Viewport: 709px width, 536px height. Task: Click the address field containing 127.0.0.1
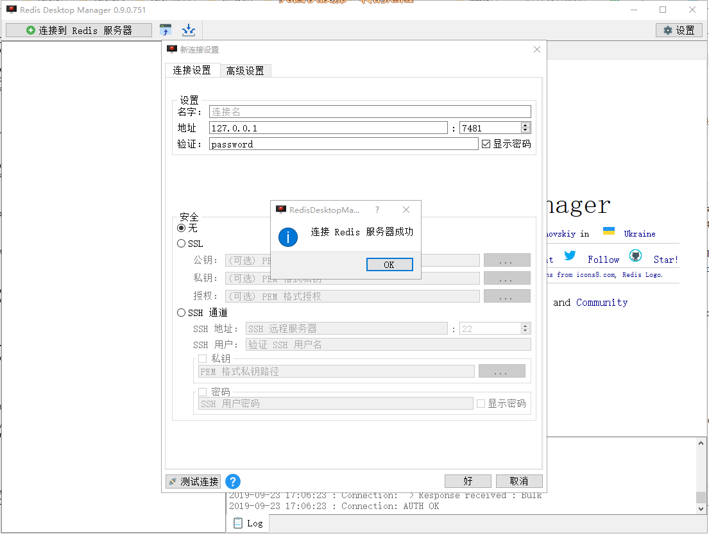tap(329, 128)
